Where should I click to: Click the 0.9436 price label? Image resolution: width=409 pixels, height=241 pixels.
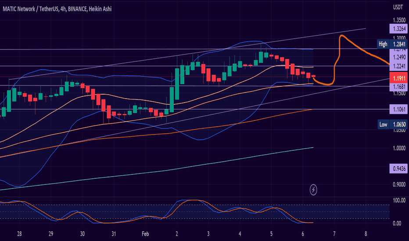click(398, 169)
